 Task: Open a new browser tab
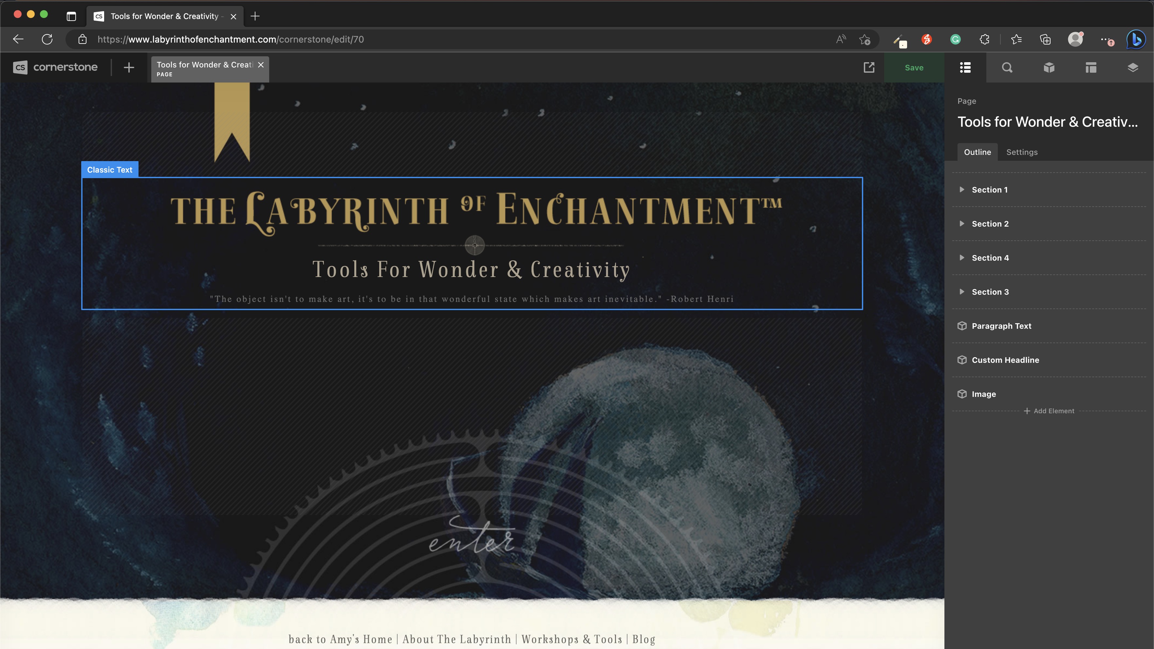point(255,16)
